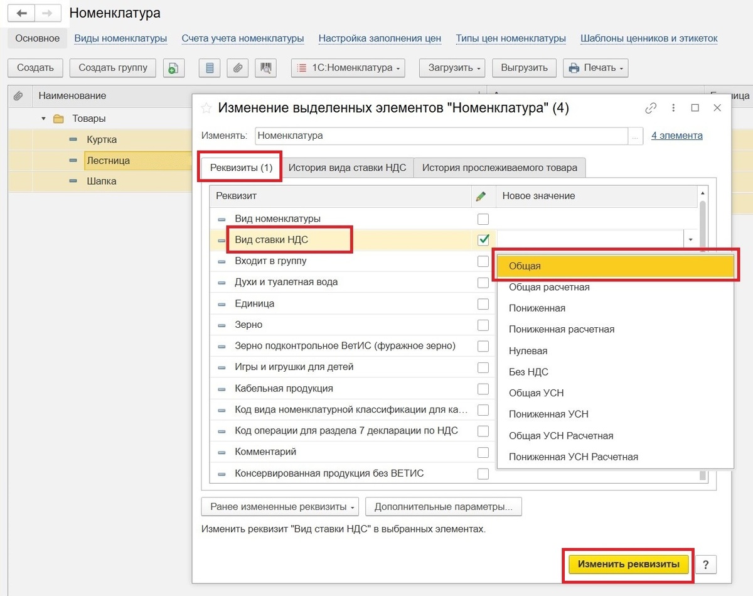Screen dimensions: 753x596
Task: Click the pencil column header icon
Action: point(481,196)
